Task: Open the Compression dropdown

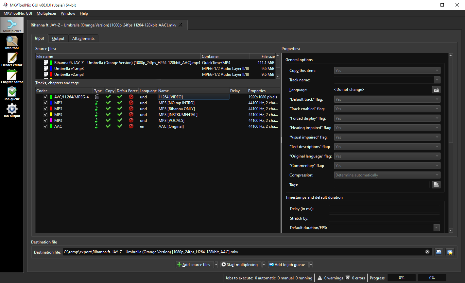Action: point(387,175)
